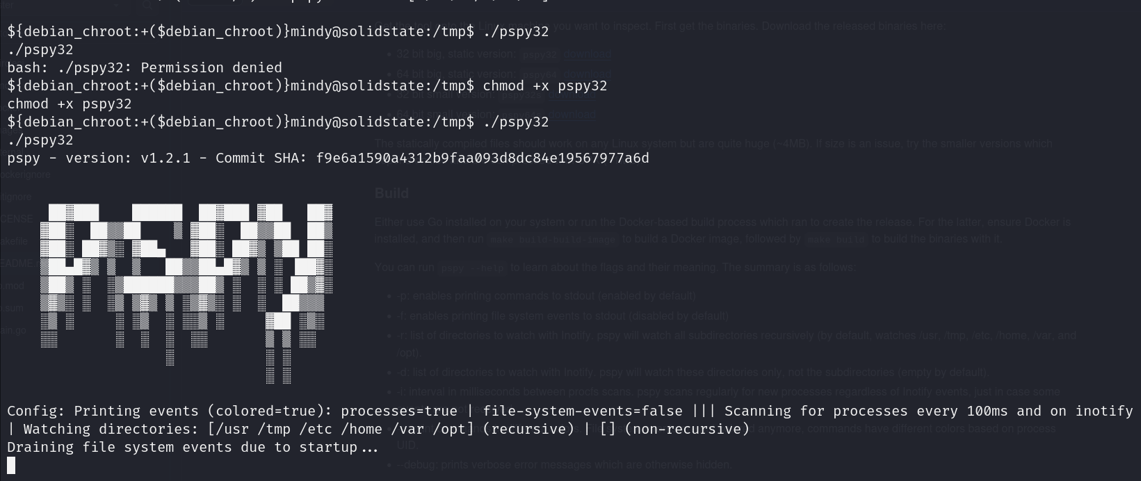Click the terminal cursor block

coord(11,465)
